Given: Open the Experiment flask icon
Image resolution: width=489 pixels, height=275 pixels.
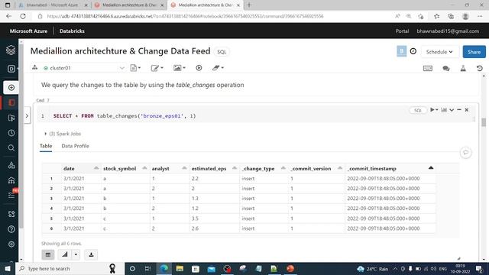Looking at the screenshot, I should (463, 68).
